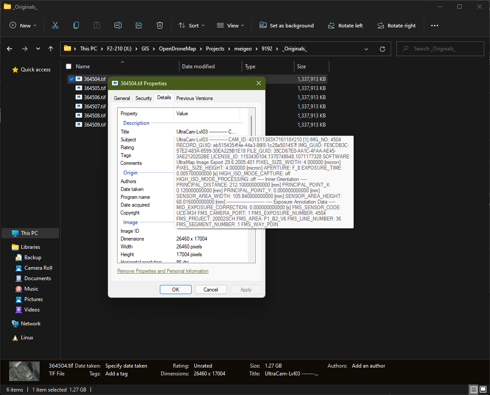Click the Paste clipboard icon
The width and height of the screenshot is (490, 395).
click(97, 26)
